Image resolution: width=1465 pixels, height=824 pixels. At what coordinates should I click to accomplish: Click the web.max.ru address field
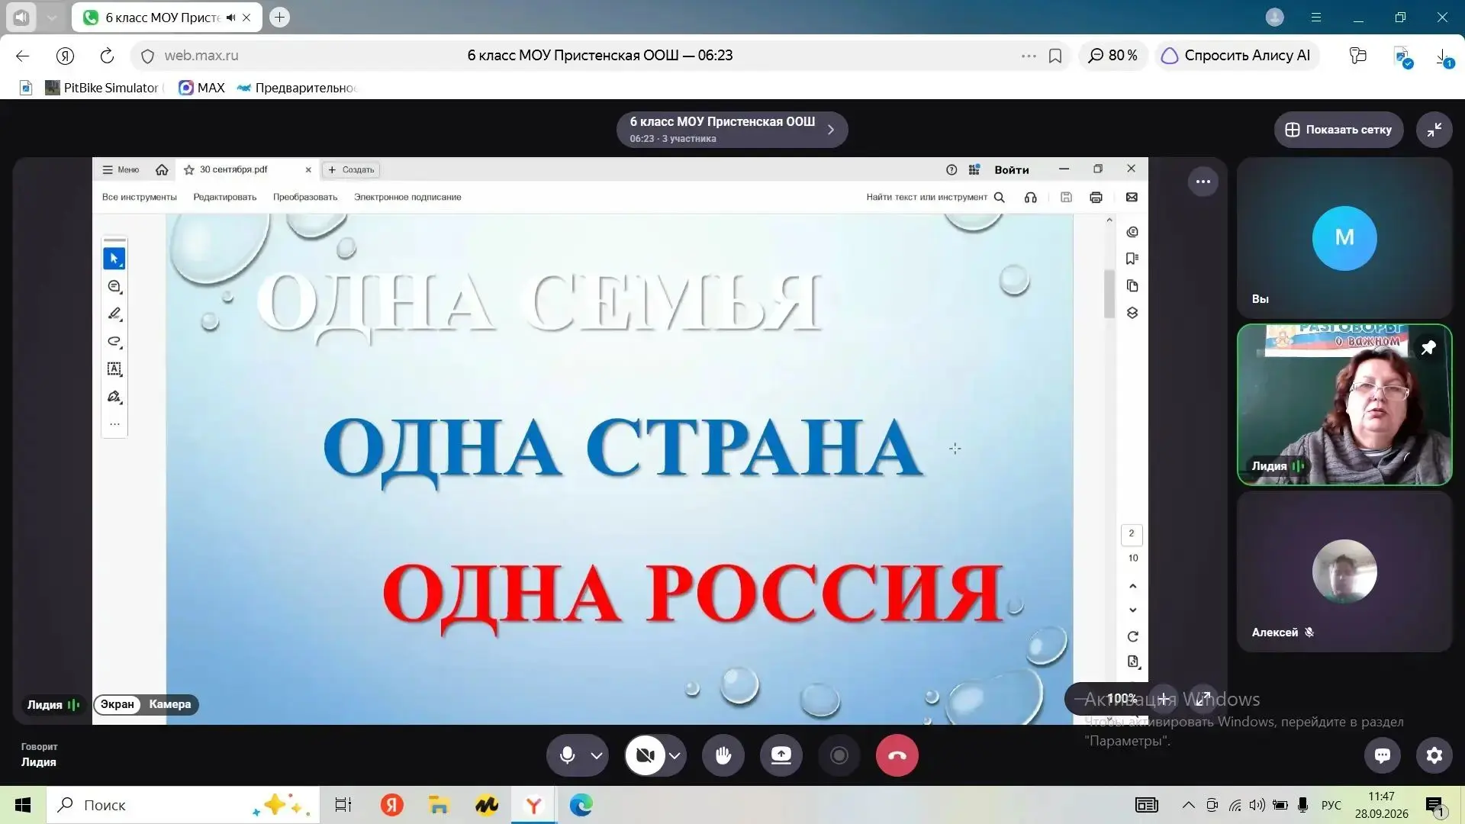201,56
